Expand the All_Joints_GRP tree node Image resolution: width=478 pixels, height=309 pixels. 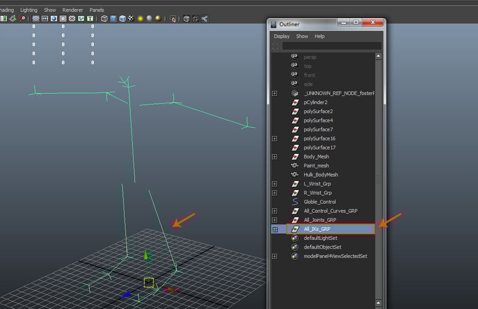274,220
